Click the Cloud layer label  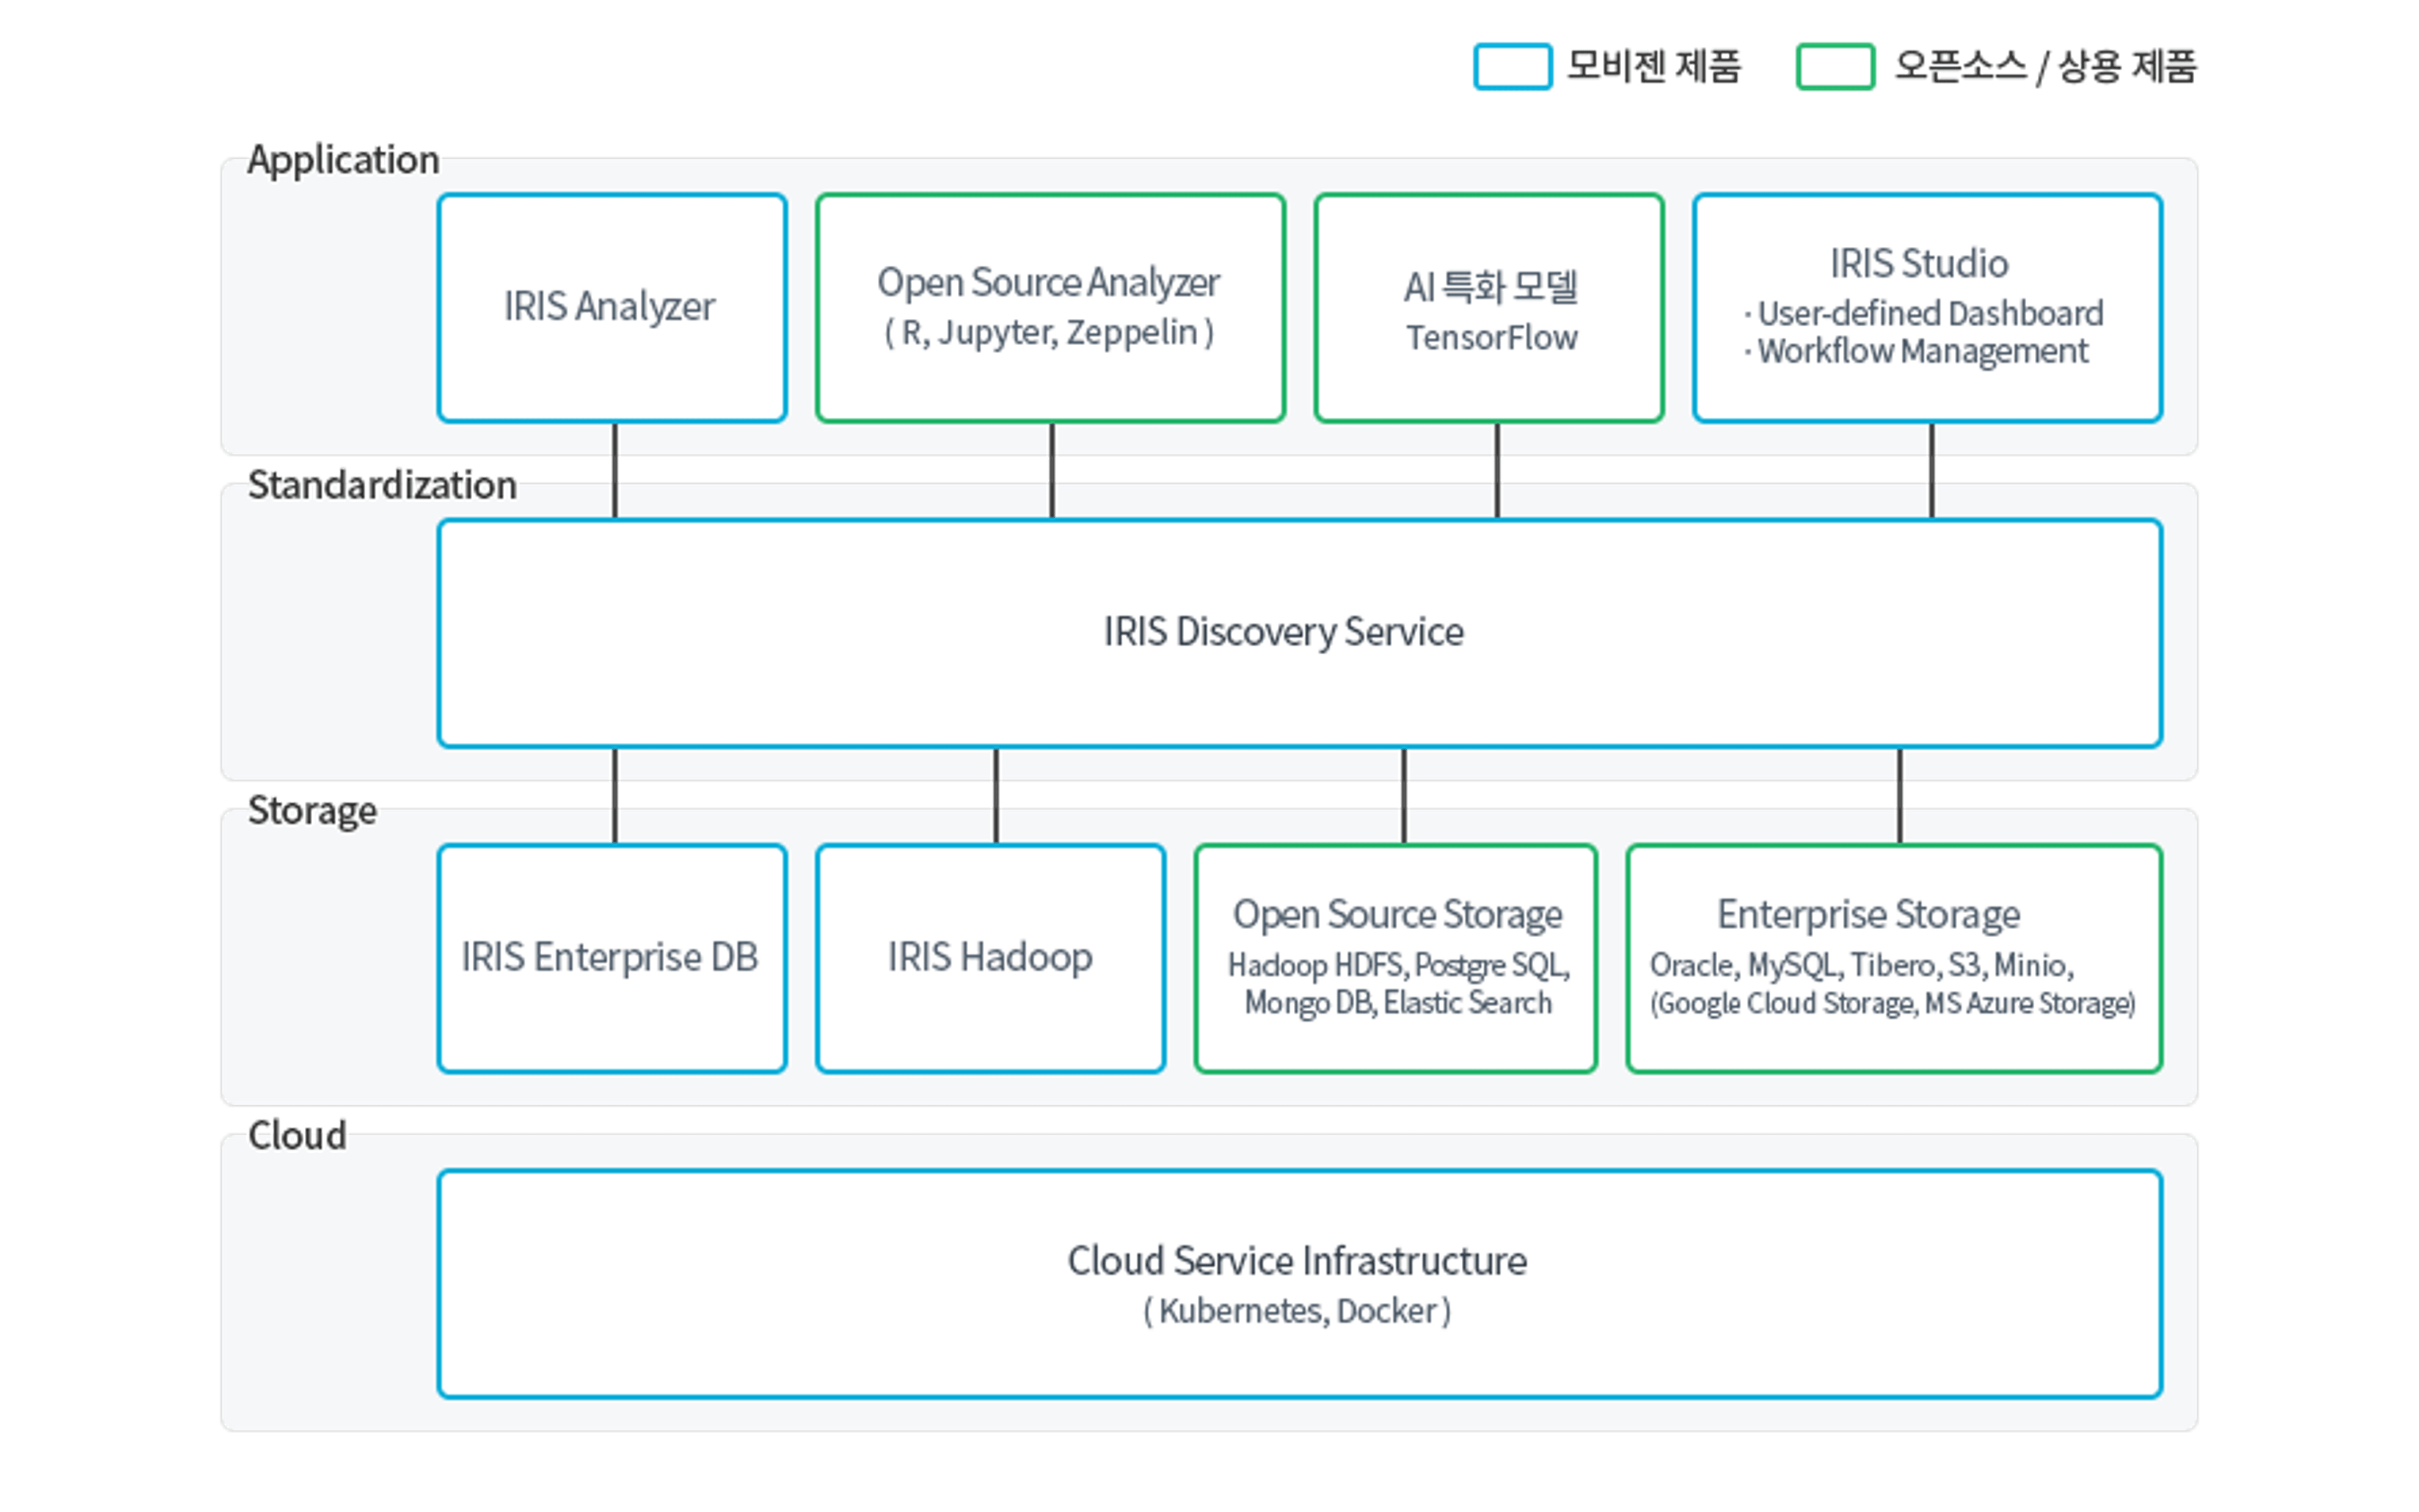pos(297,1135)
